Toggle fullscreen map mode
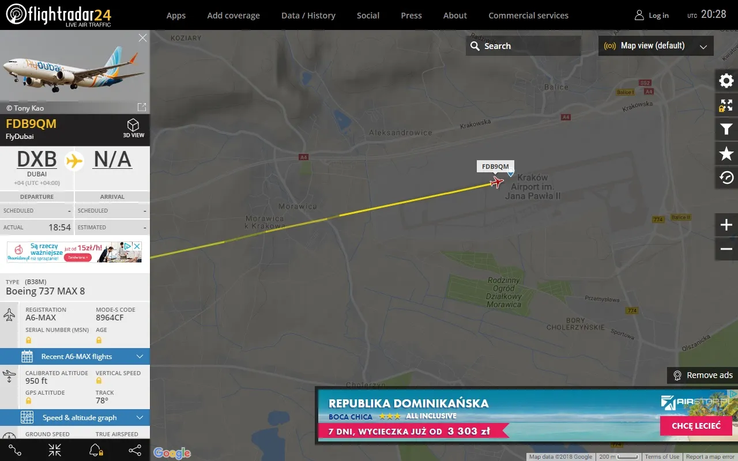 tap(726, 105)
